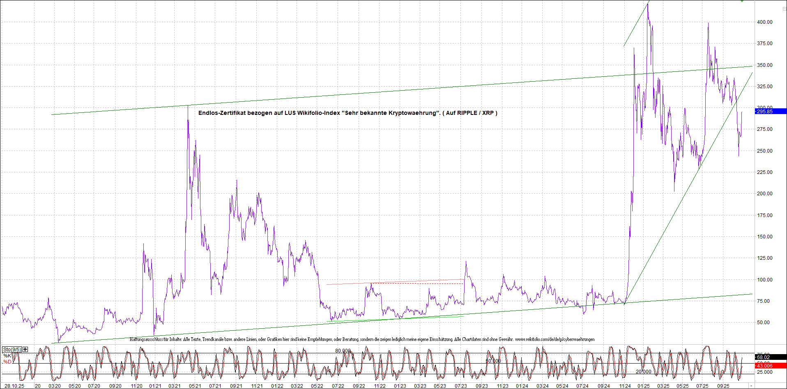787x389 pixels.
Task: Click the 28.10.25 date label
Action: [x=14, y=386]
